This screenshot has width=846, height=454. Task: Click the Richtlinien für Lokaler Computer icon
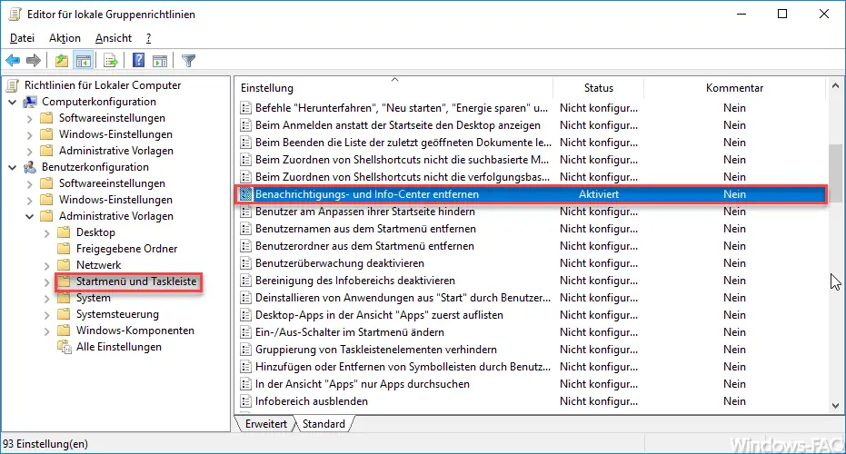tap(13, 85)
